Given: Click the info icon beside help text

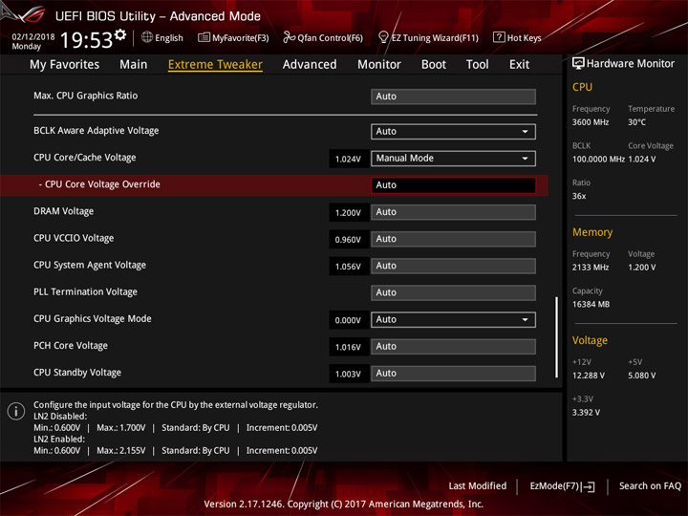Looking at the screenshot, I should [x=16, y=412].
